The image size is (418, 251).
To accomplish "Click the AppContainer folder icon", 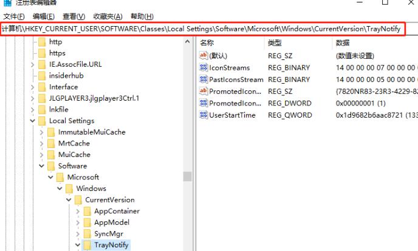I will (87, 211).
